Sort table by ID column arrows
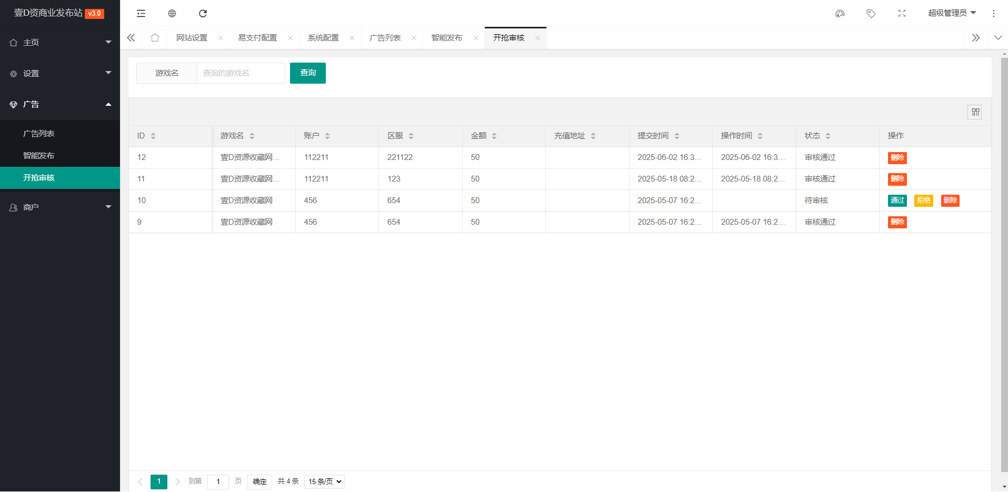Screen dimensions: 1008x492 pyautogui.click(x=153, y=136)
